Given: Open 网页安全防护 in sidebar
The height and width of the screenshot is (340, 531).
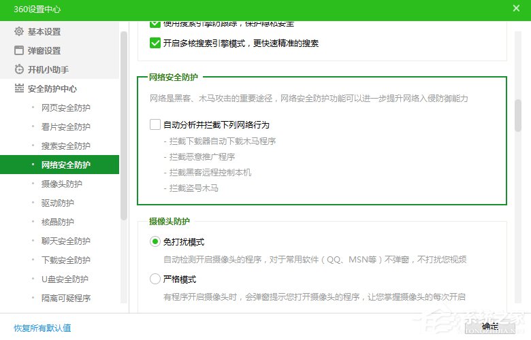Looking at the screenshot, I should pyautogui.click(x=65, y=108).
